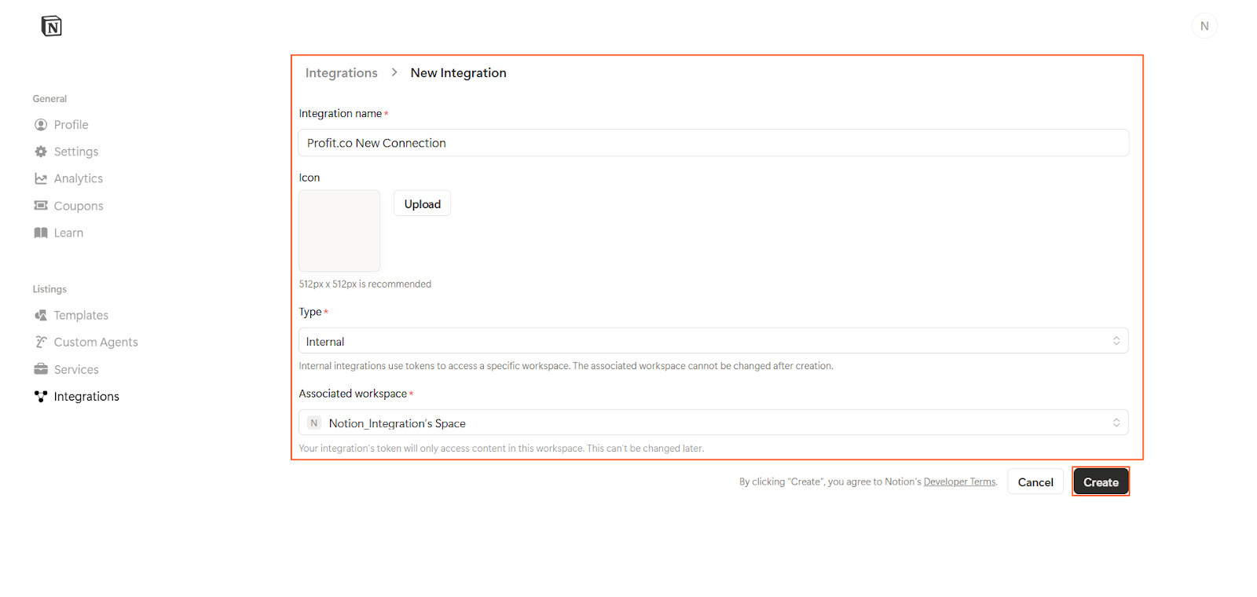The image size is (1257, 597).
Task: Click the workspace N badge icon
Action: tap(314, 423)
